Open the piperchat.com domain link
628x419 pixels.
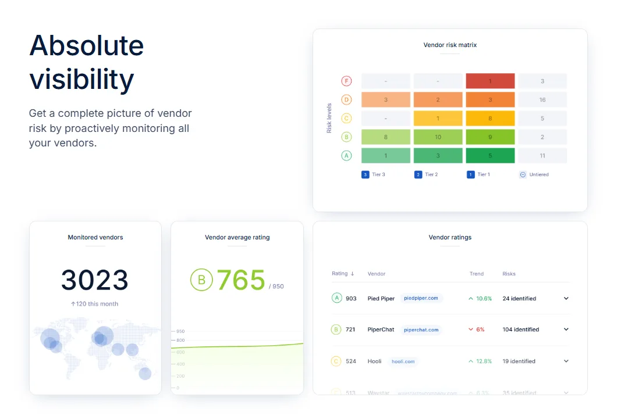click(421, 330)
